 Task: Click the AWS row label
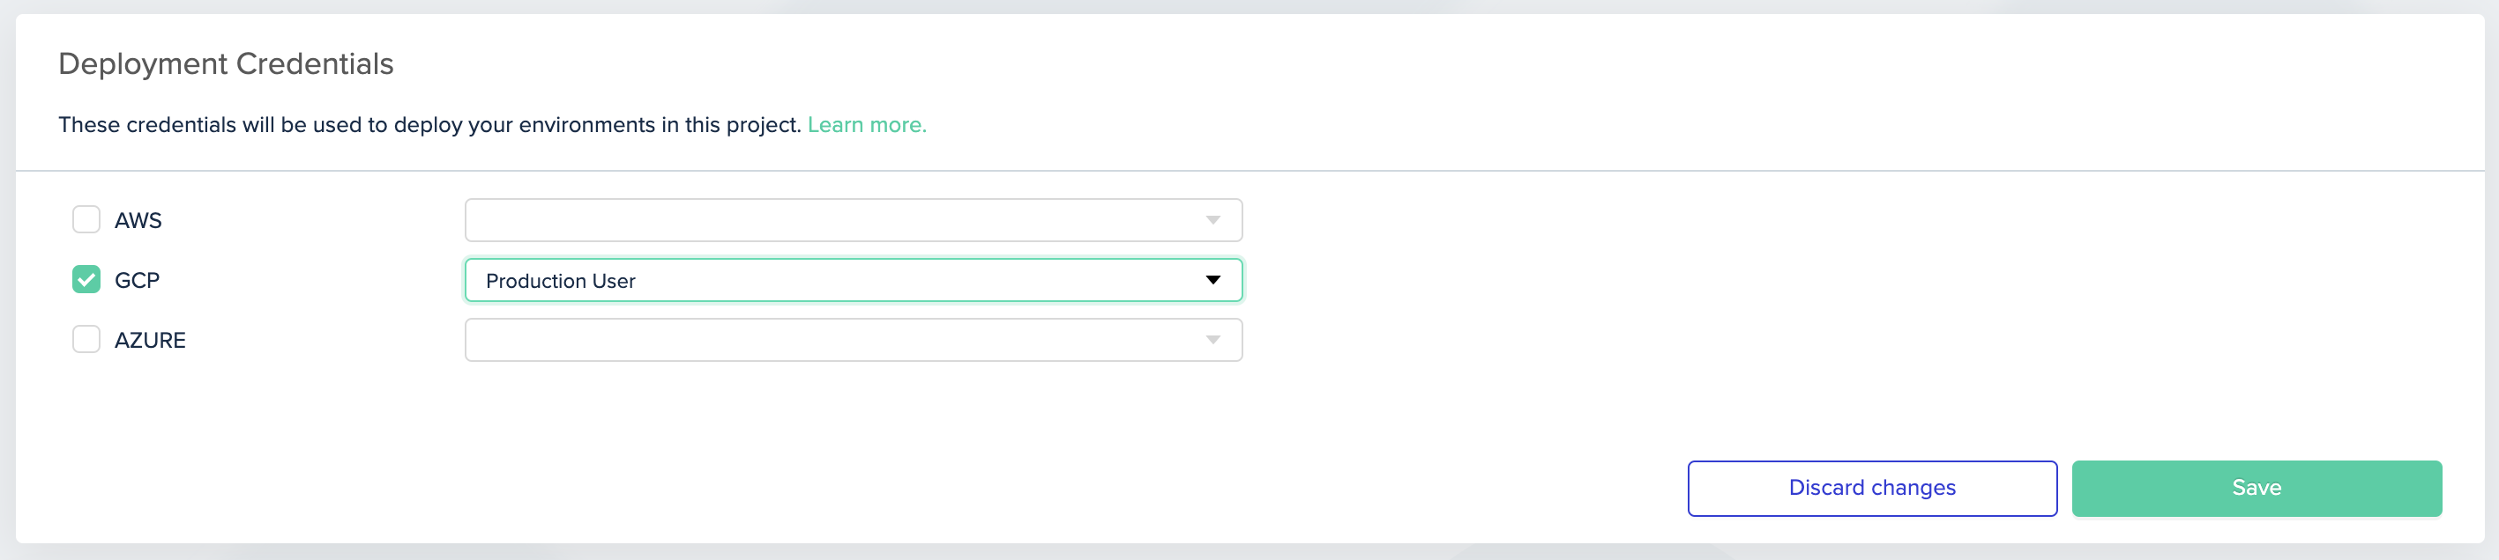pyautogui.click(x=138, y=219)
